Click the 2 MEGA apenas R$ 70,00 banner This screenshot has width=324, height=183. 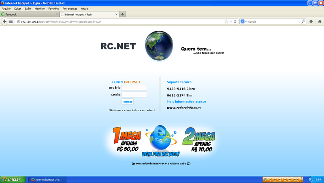[x=199, y=140]
